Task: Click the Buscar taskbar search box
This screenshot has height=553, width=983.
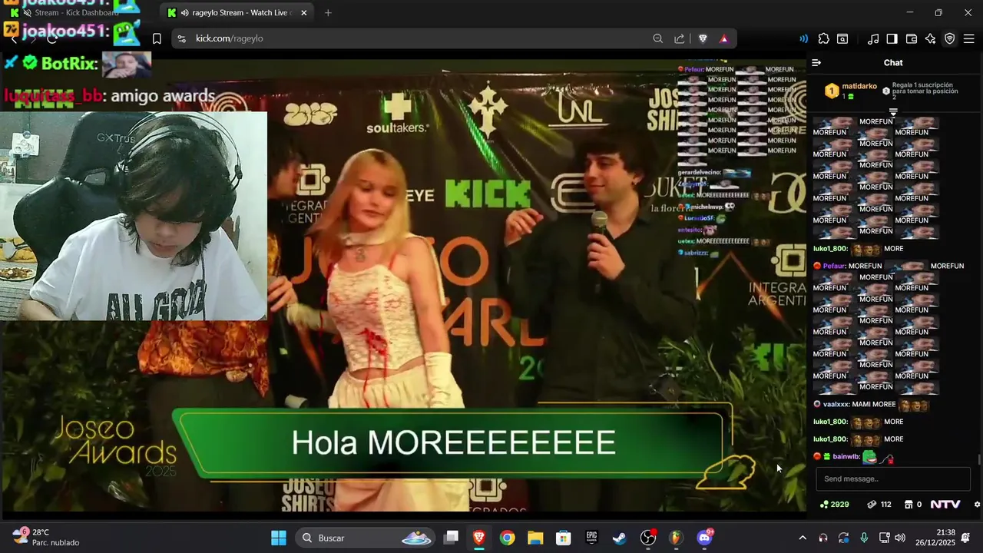Action: point(365,538)
